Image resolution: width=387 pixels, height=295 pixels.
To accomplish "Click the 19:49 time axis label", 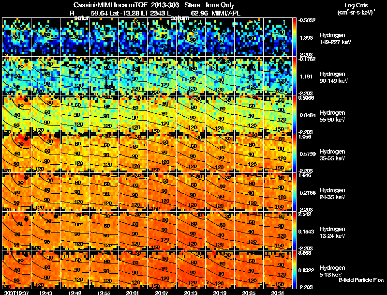I will (x=75, y=293).
